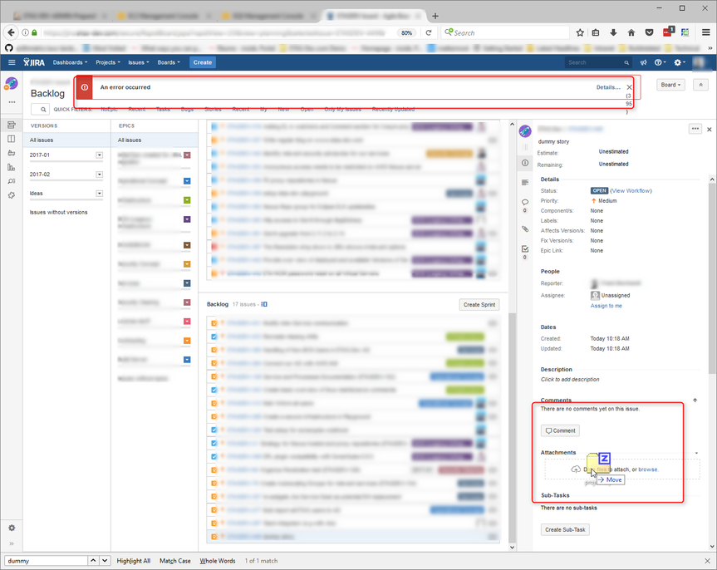Jump to comments speech-bubble icon in detail panel

click(525, 202)
